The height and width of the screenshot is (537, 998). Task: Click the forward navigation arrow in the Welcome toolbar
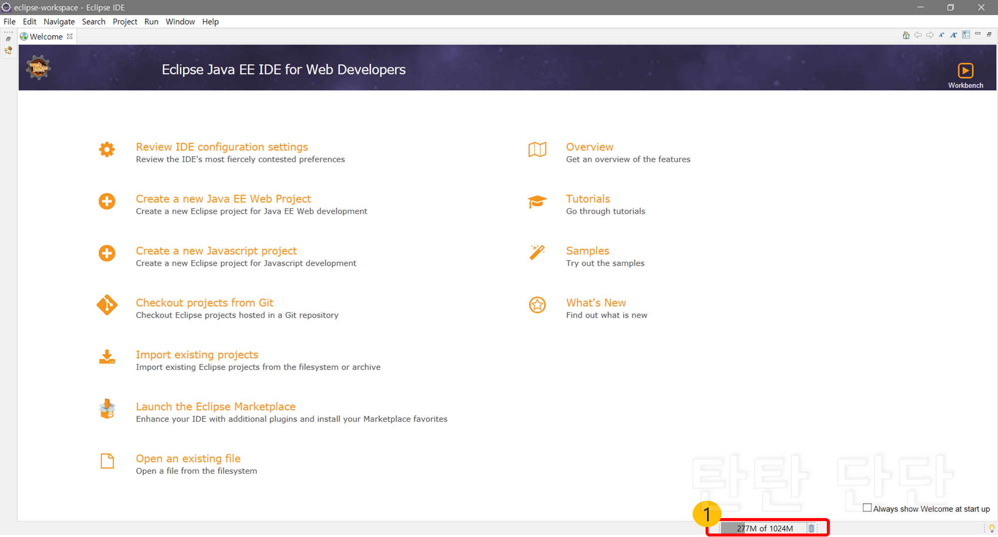coord(930,35)
